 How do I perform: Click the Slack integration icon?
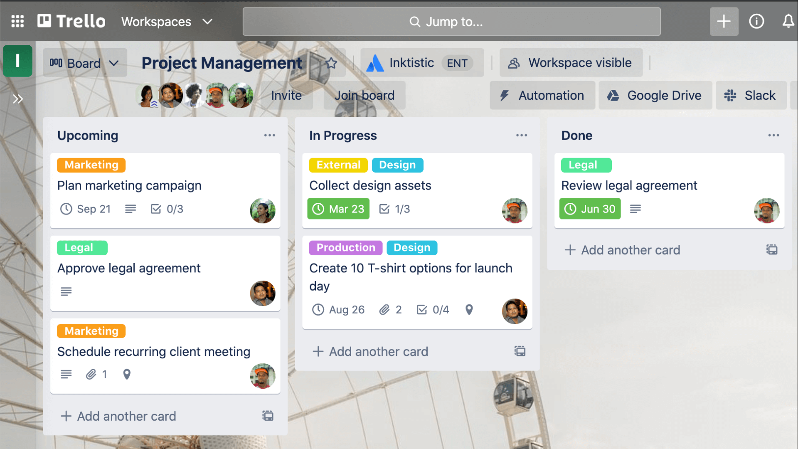[x=731, y=95]
